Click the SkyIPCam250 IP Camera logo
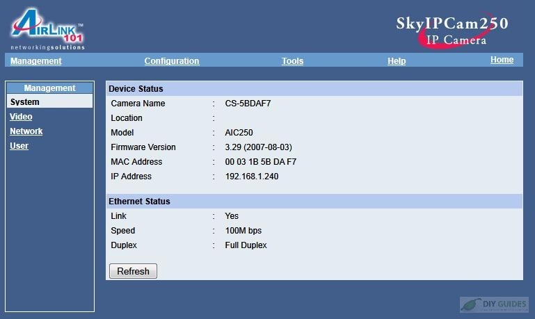The height and width of the screenshot is (319, 535). tap(452, 31)
